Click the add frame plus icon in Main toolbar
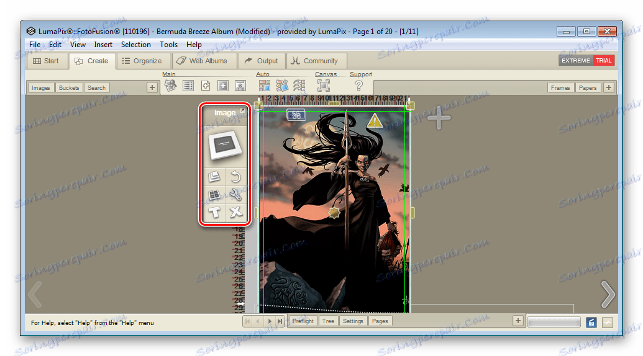 point(223,86)
